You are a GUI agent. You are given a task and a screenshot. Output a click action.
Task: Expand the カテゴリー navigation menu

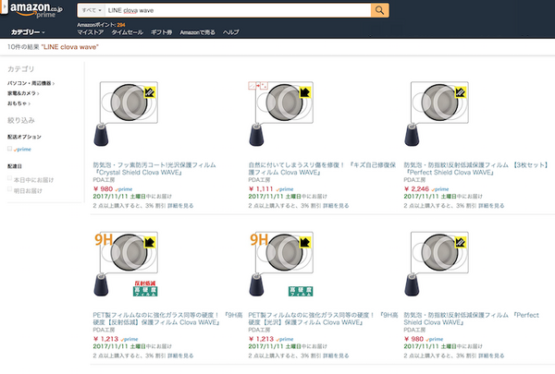28,31
